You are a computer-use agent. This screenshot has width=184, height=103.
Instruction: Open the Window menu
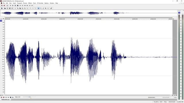pyautogui.click(x=52, y=3)
